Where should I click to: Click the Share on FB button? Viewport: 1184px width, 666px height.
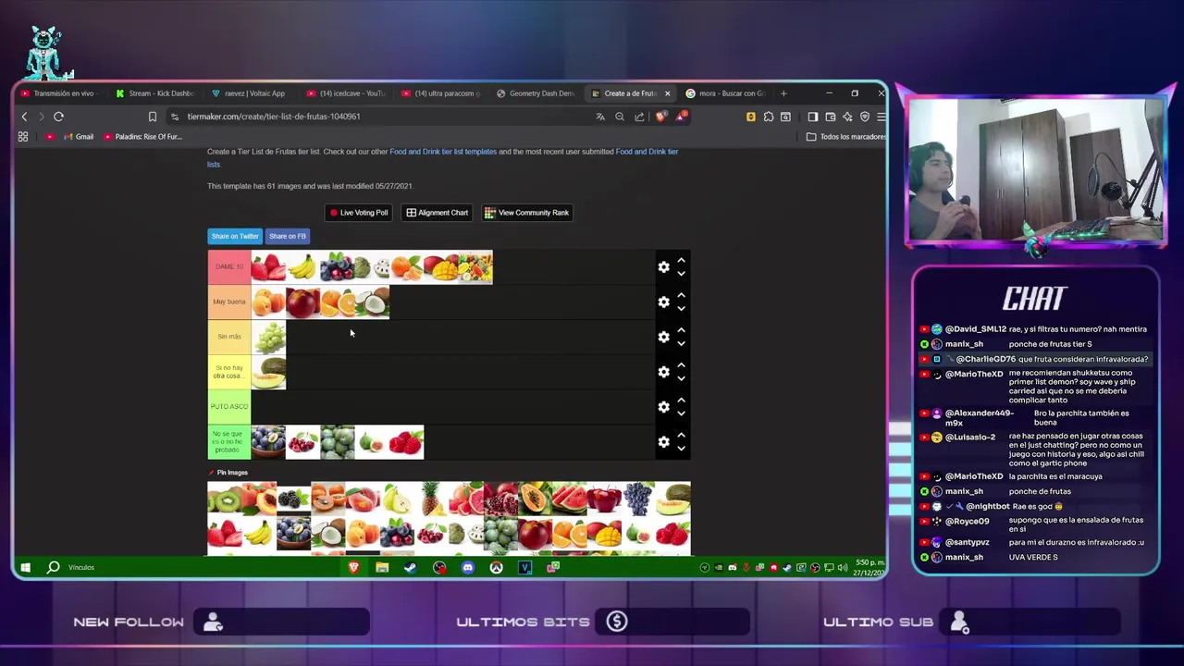pyautogui.click(x=288, y=236)
